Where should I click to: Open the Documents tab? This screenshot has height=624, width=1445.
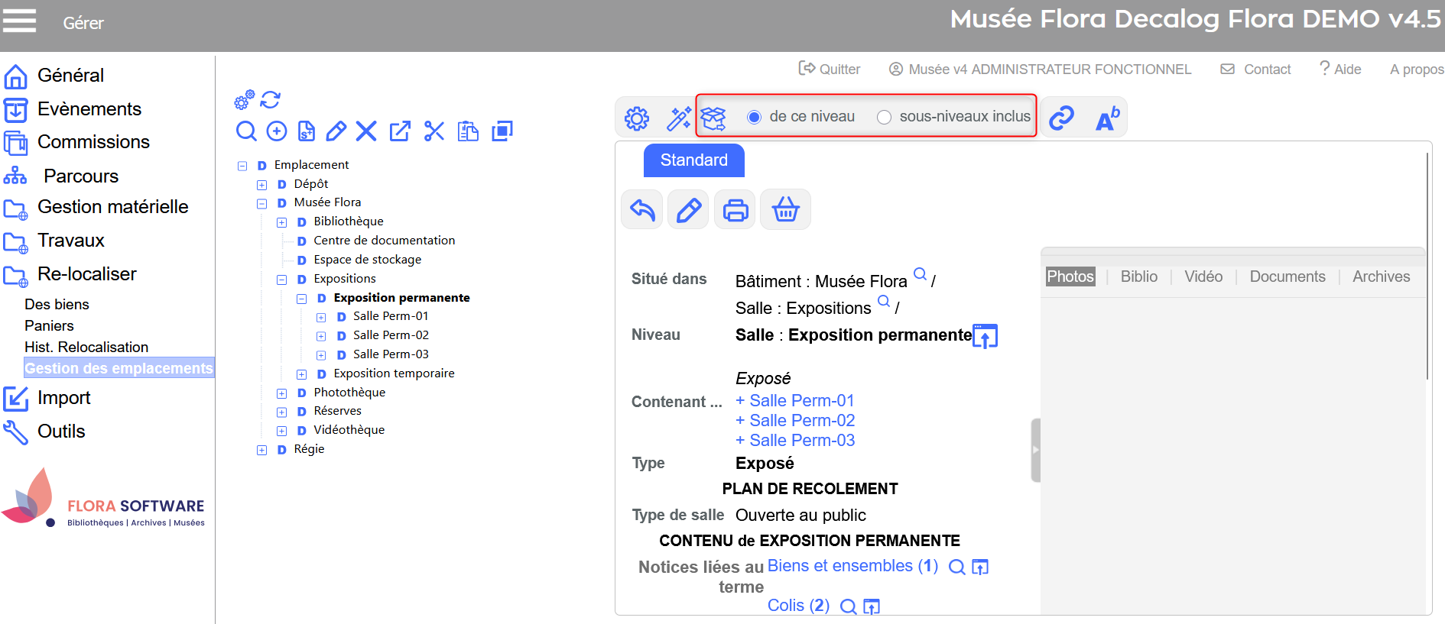pyautogui.click(x=1287, y=276)
